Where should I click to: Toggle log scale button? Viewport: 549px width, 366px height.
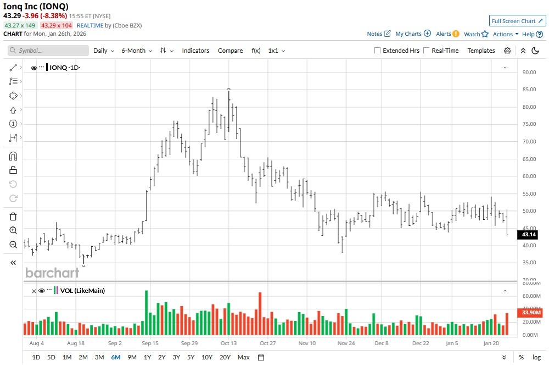536,357
